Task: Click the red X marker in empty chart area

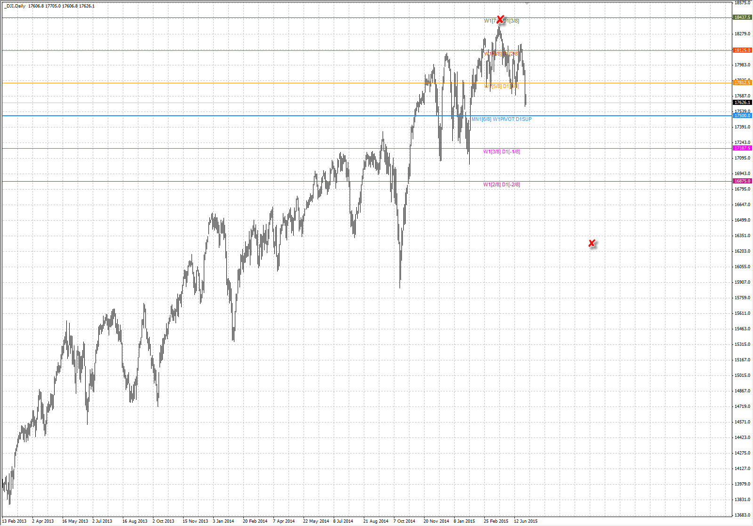Action: tap(592, 243)
